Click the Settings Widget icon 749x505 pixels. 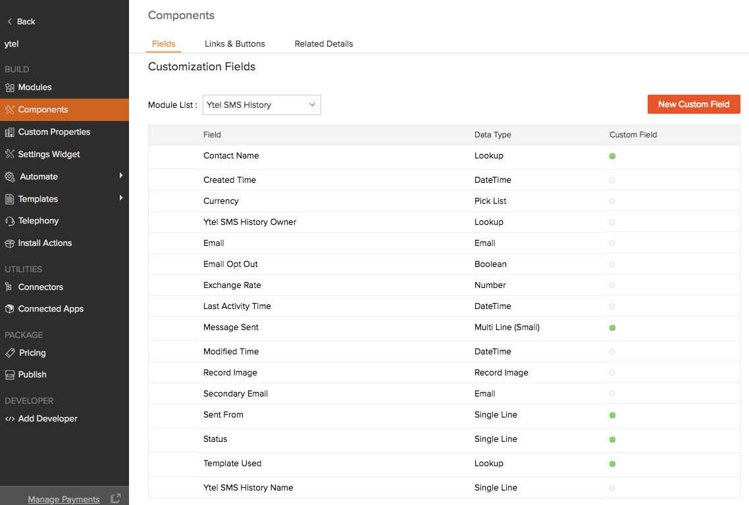tap(10, 154)
